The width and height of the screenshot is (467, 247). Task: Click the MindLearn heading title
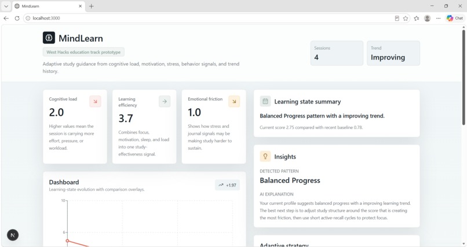[81, 38]
